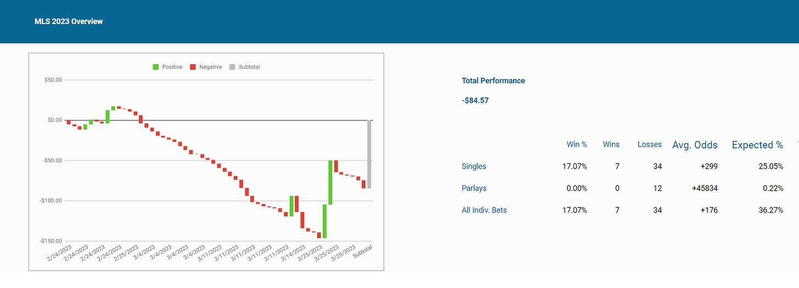This screenshot has width=799, height=288.
Task: Select the 'Positive' legend label
Action: click(x=172, y=67)
